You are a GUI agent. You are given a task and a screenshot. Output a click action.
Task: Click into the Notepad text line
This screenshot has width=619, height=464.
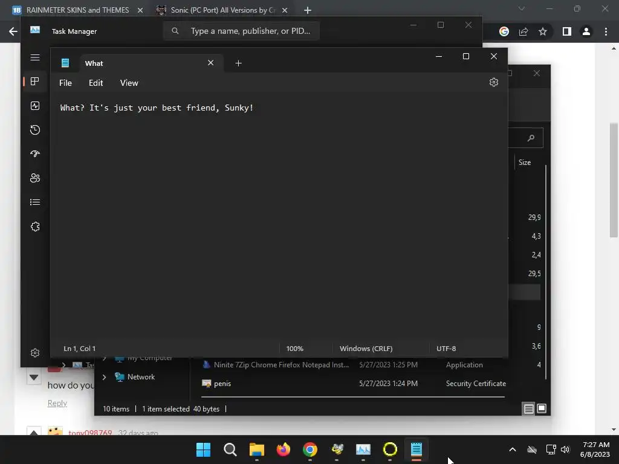157,108
